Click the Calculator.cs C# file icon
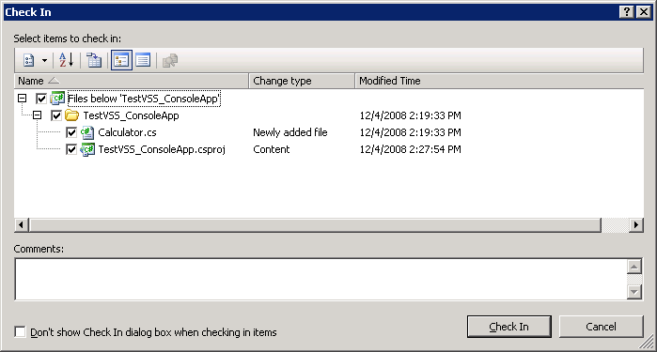657x352 pixels. [86, 132]
